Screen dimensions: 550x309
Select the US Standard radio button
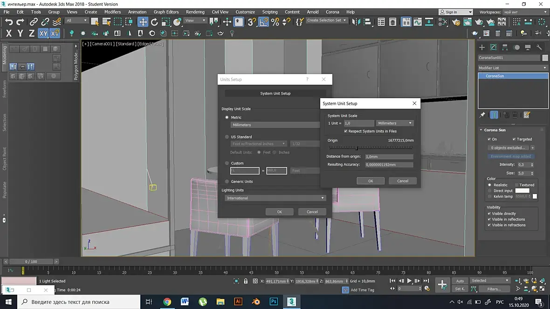[x=227, y=137]
